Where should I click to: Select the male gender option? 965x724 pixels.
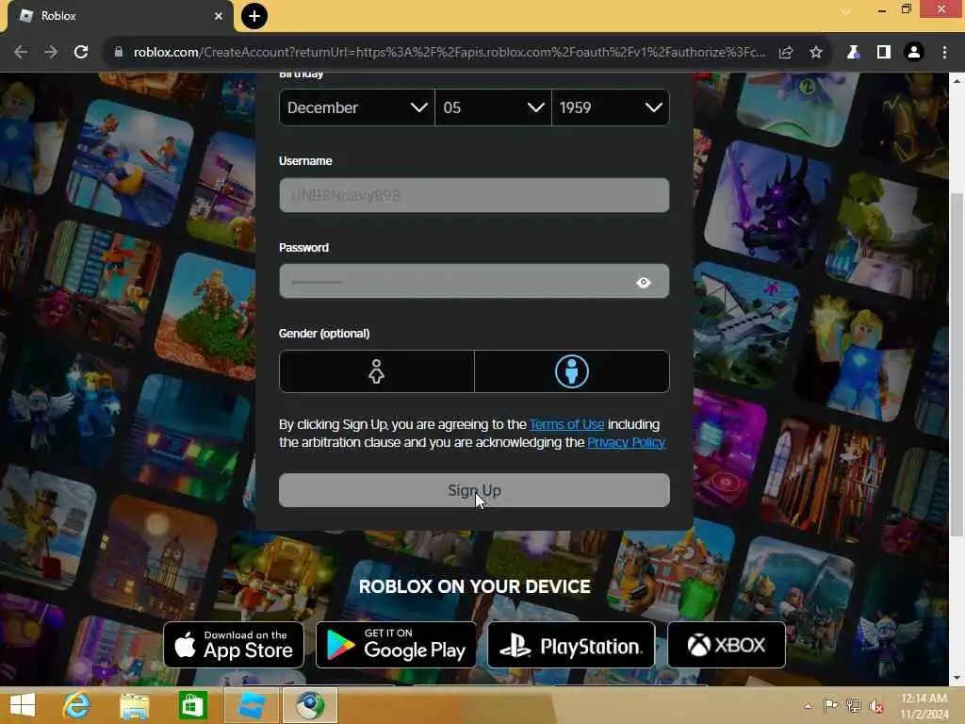(572, 371)
